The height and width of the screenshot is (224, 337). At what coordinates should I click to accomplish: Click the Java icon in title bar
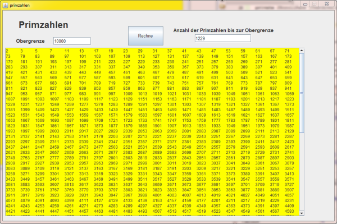click(x=6, y=5)
